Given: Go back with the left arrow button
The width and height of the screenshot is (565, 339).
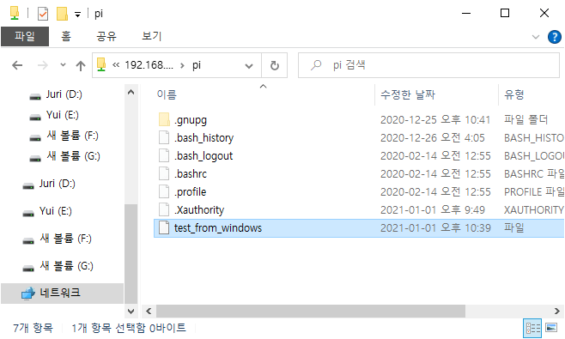Looking at the screenshot, I should [x=17, y=65].
